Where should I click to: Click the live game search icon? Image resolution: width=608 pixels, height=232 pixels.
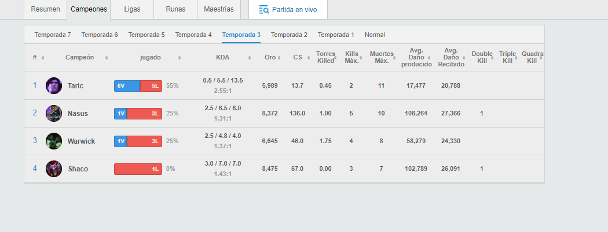pyautogui.click(x=264, y=10)
